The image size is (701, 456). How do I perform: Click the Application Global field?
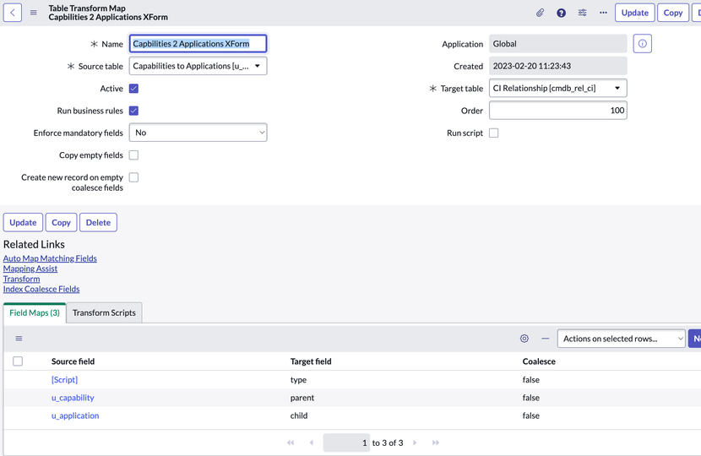pos(558,44)
